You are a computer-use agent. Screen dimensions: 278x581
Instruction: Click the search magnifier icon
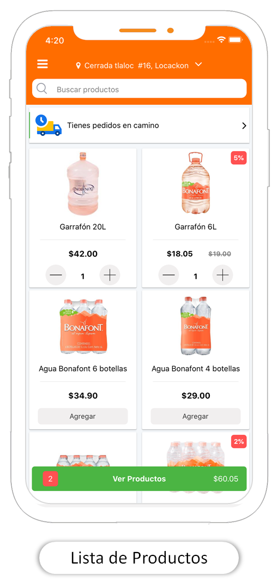42,88
